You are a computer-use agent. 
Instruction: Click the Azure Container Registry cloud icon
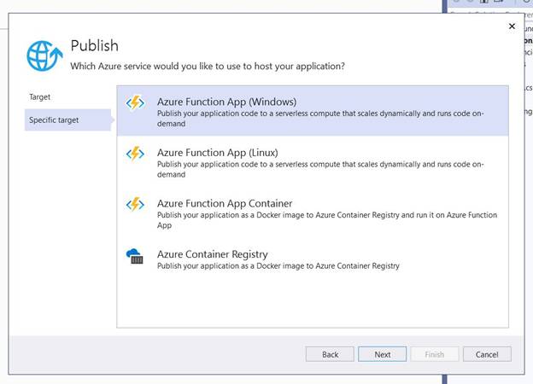pos(135,256)
